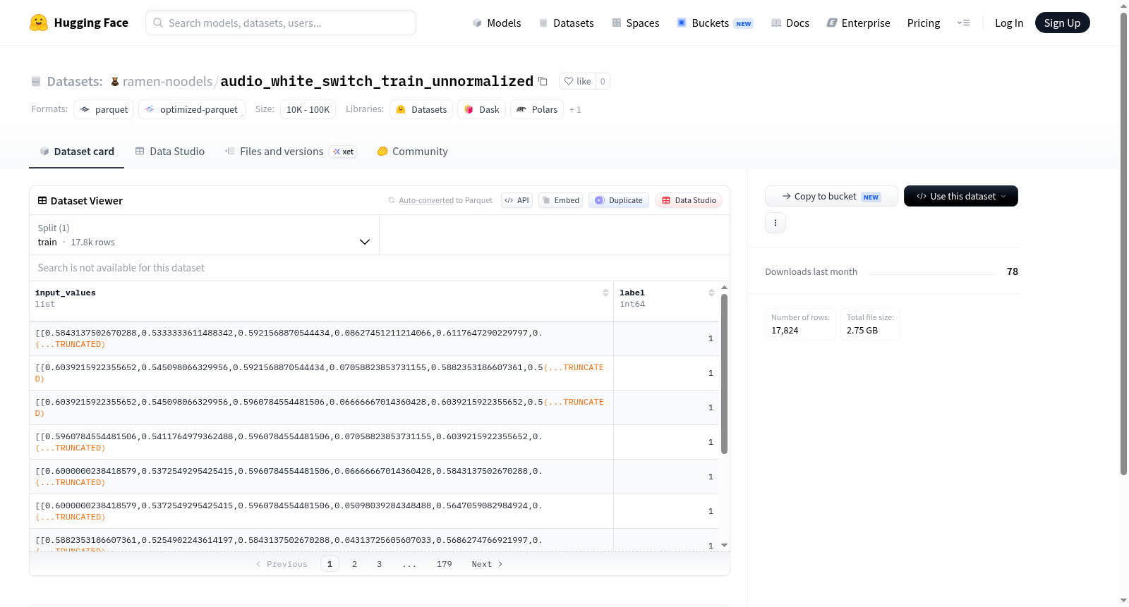The height and width of the screenshot is (607, 1129).
Task: Focus the search models input field
Action: click(x=281, y=23)
